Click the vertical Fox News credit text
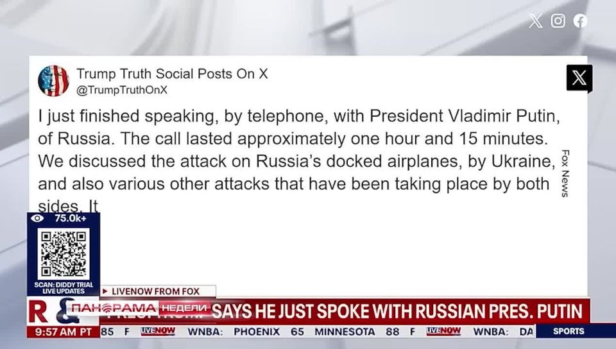This screenshot has width=616, height=349. (565, 173)
